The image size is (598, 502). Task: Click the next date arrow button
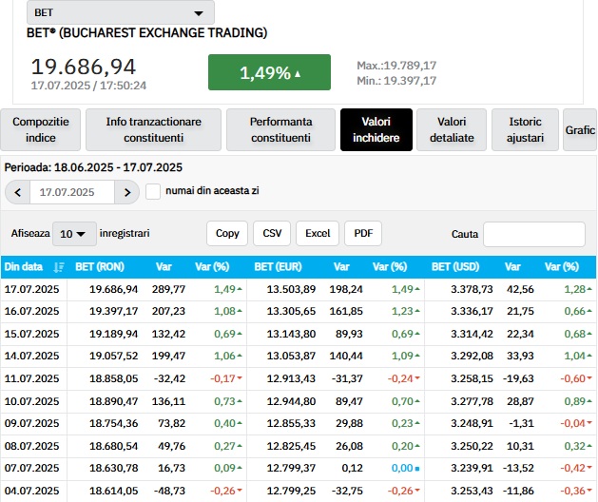tap(127, 192)
